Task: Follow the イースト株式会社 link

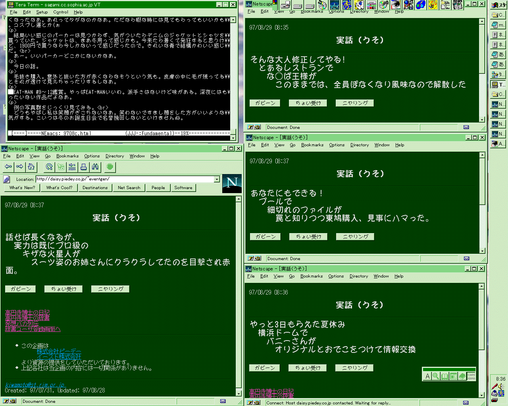Action: pyautogui.click(x=59, y=357)
